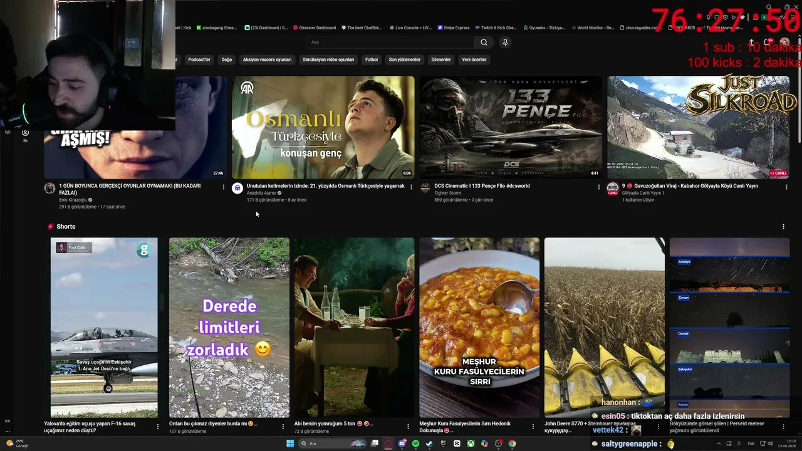Screen dimensions: 802x451
Task: Select the İzlenenler filter chip
Action: (x=441, y=60)
